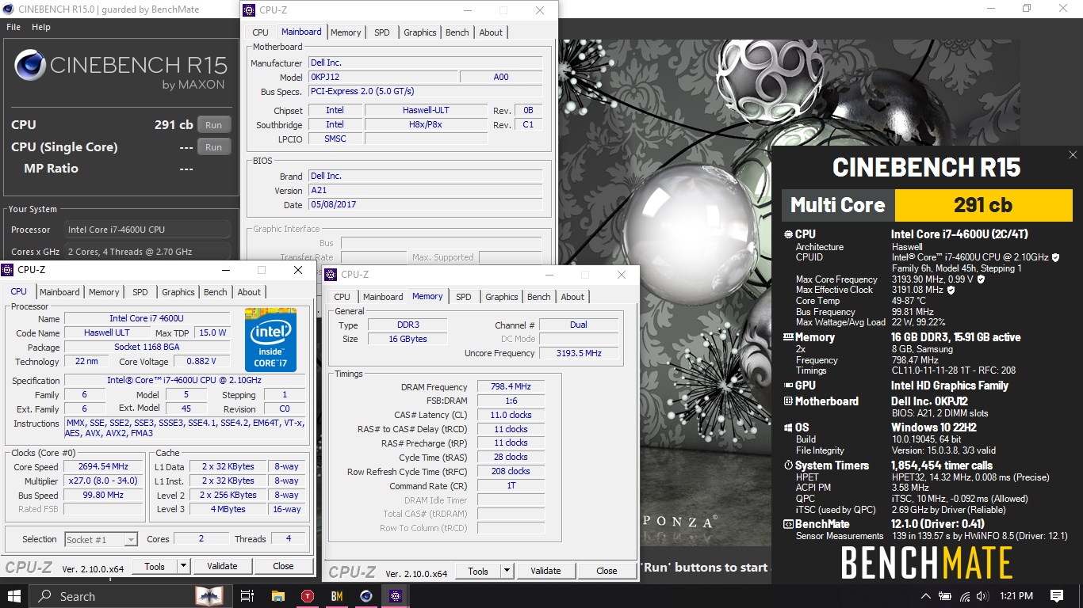Click the Multiplier value x27.0 (8.0 - 34.0)

pyautogui.click(x=104, y=481)
